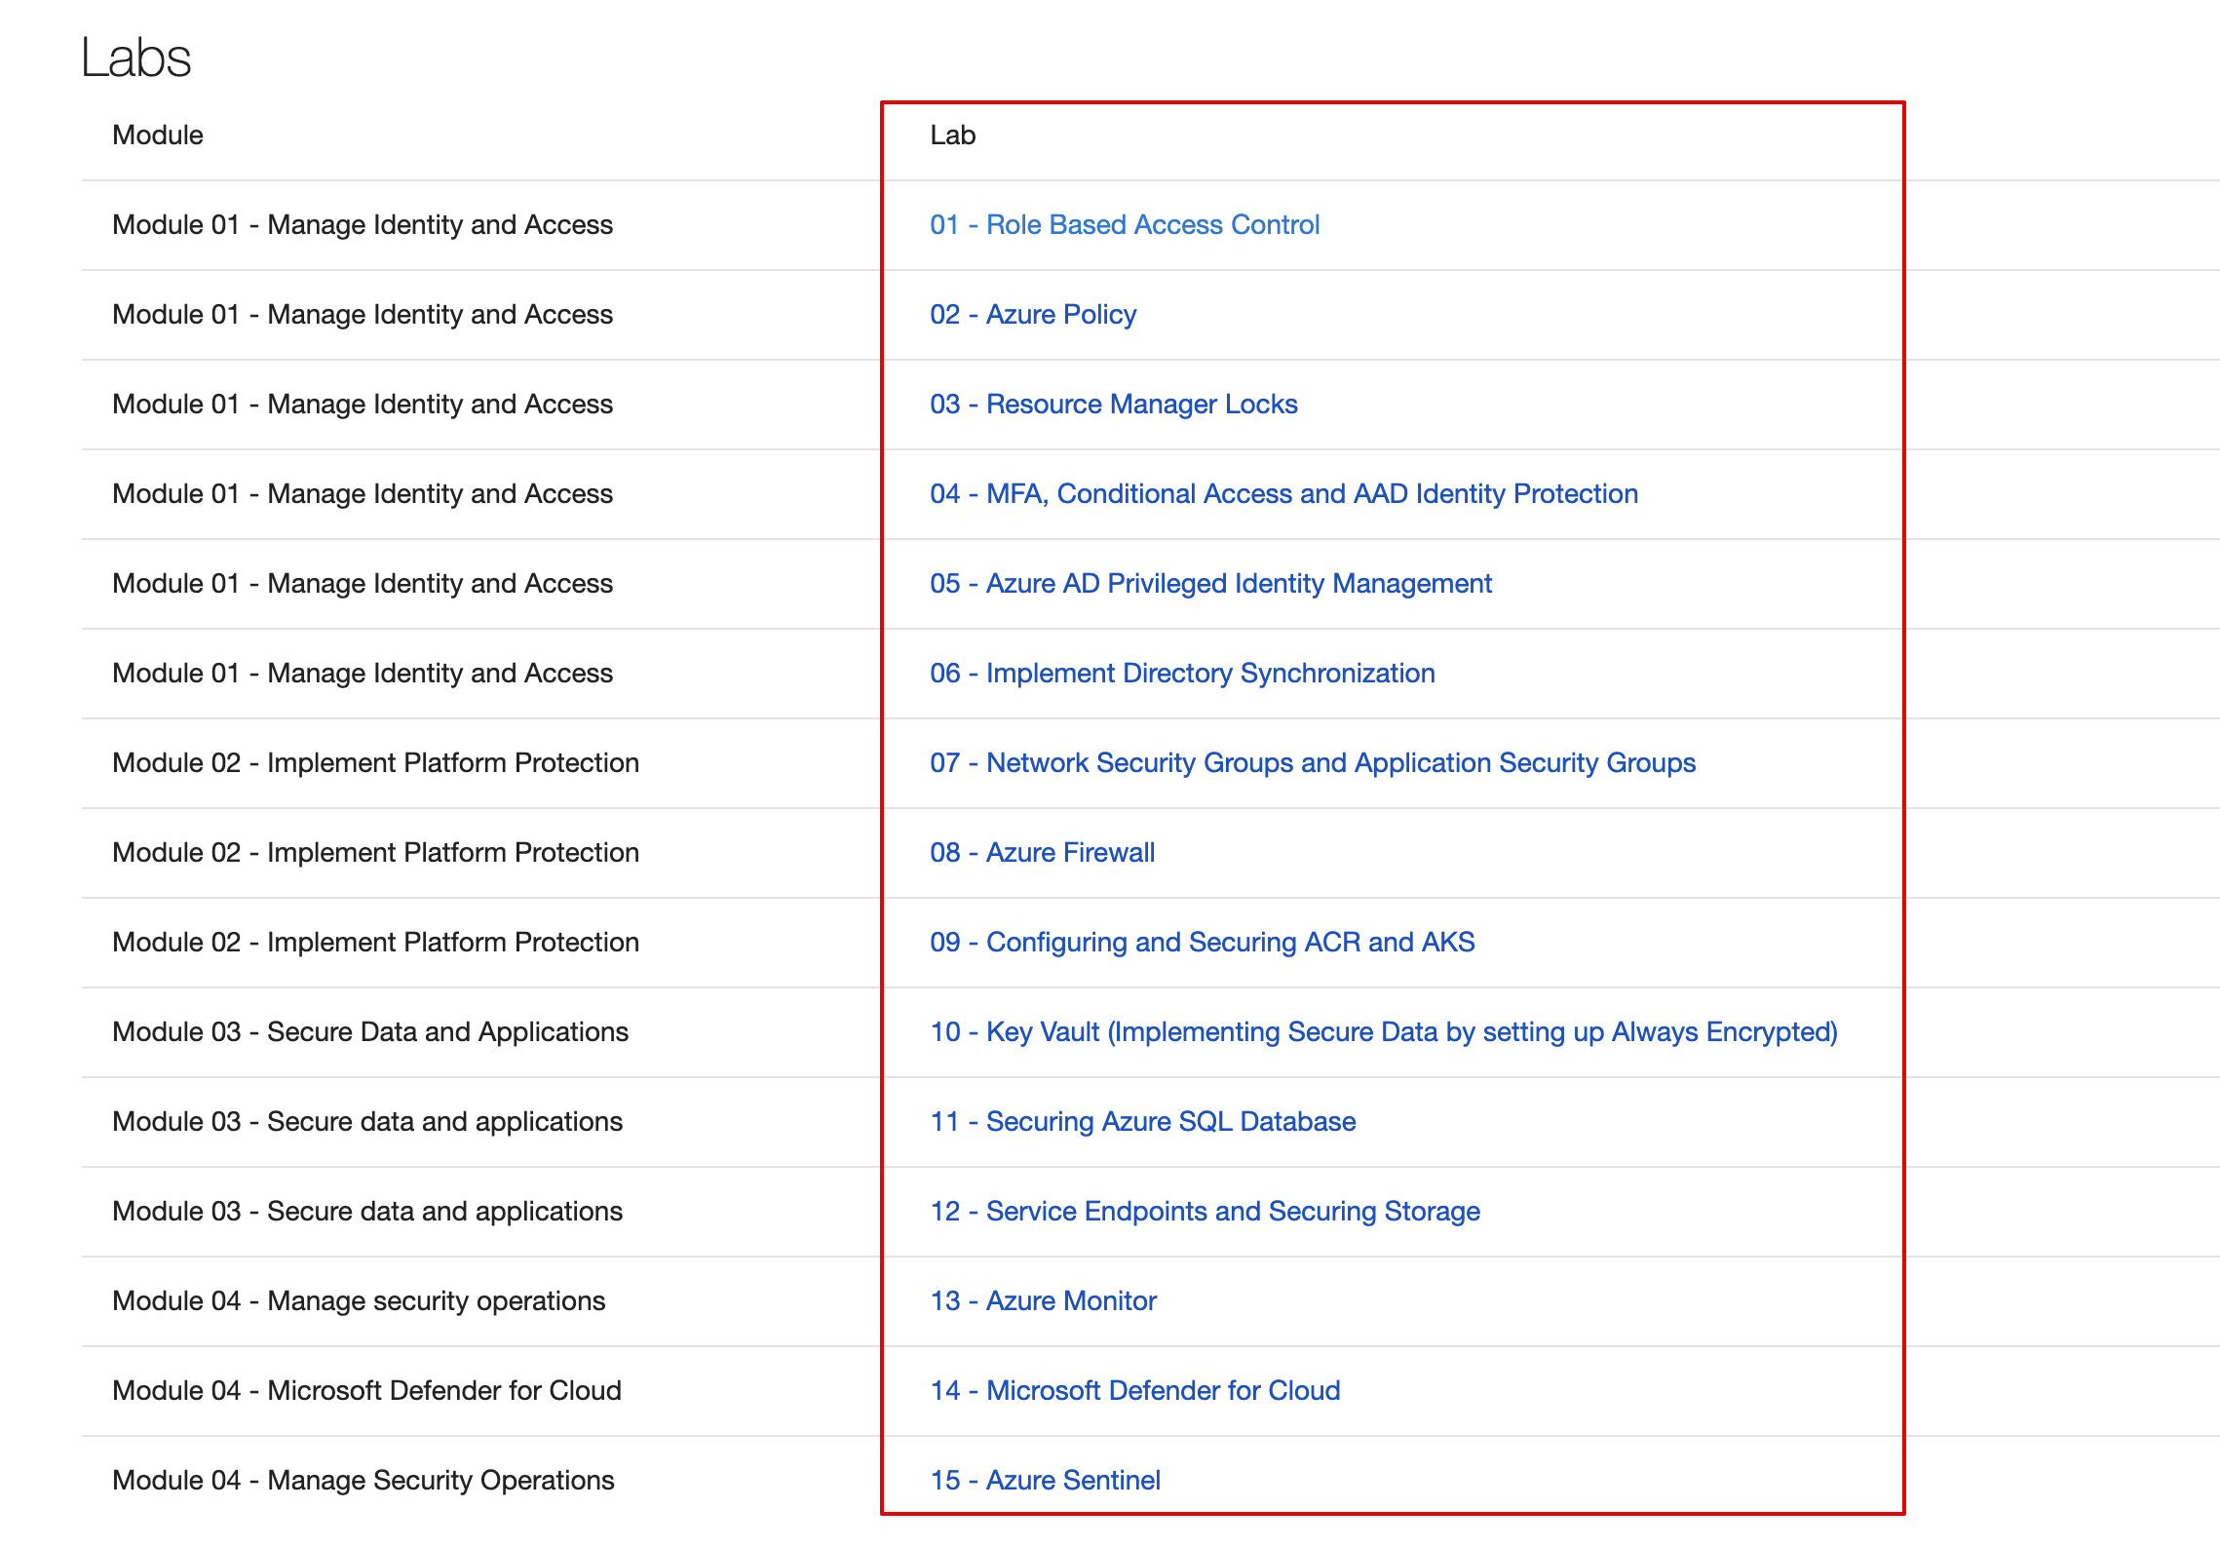Image resolution: width=2220 pixels, height=1548 pixels.
Task: Open 14 - Microsoft Defender for Cloud lab link
Action: pyautogui.click(x=1135, y=1390)
